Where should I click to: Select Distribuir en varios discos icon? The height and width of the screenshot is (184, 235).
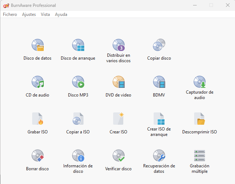pos(118,45)
